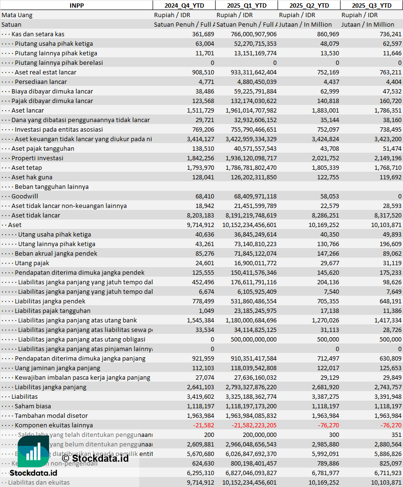Select the 2025_Q1_YTD column header

point(247,5)
